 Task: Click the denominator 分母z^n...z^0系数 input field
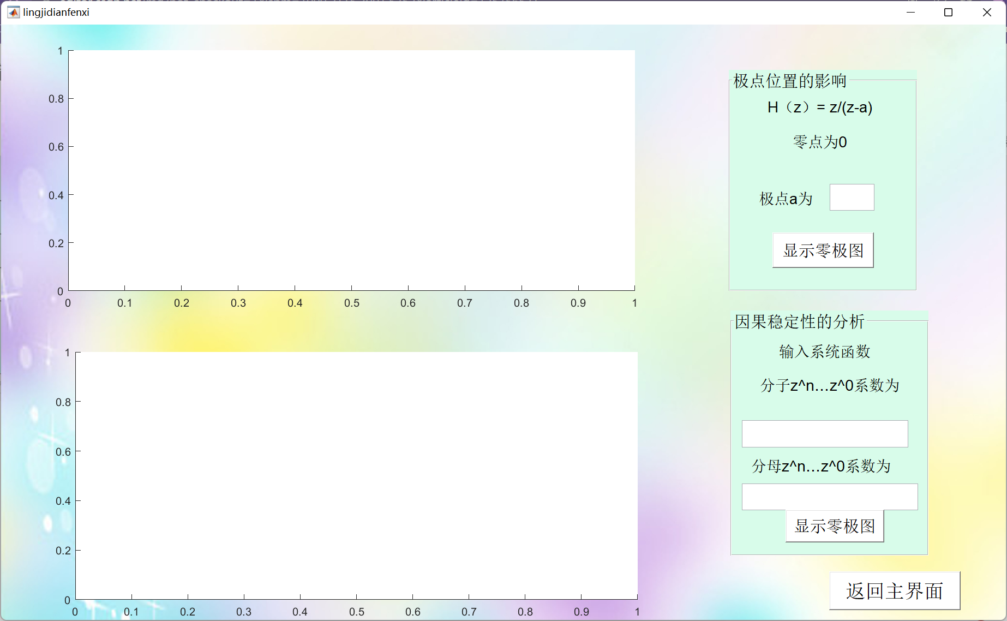829,496
